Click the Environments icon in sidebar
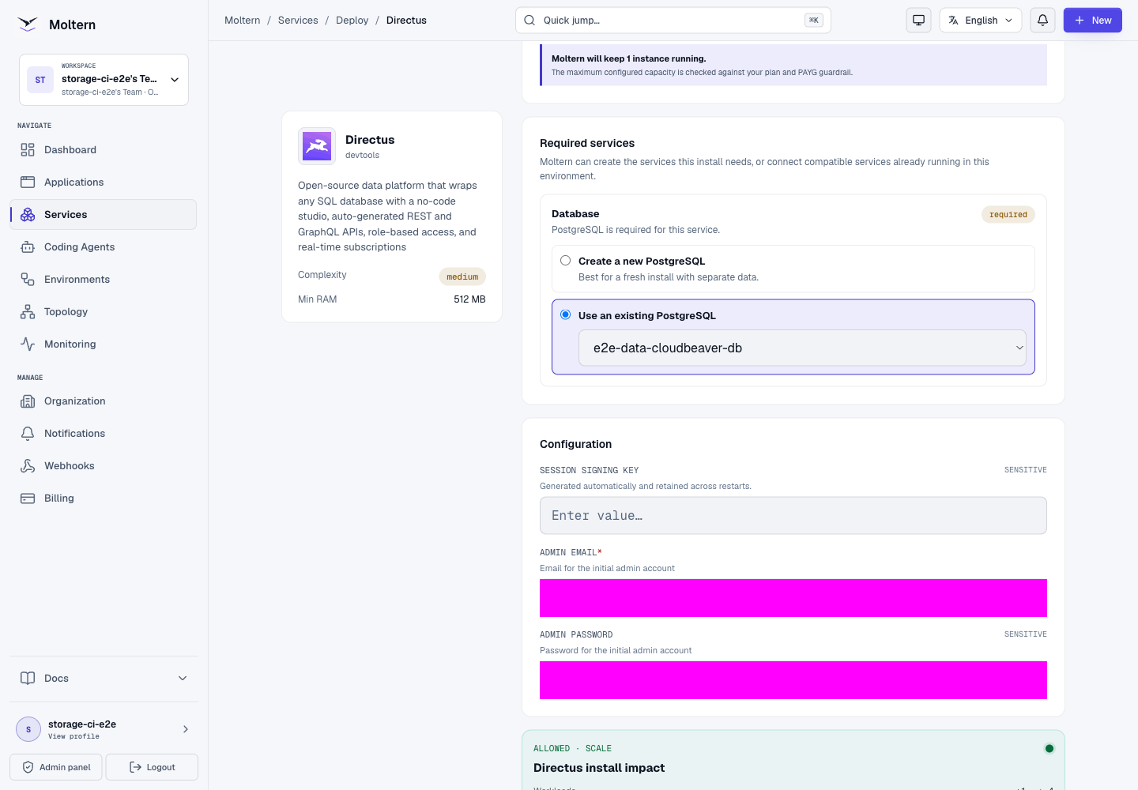Screen dimensions: 1138x790 pos(28,280)
